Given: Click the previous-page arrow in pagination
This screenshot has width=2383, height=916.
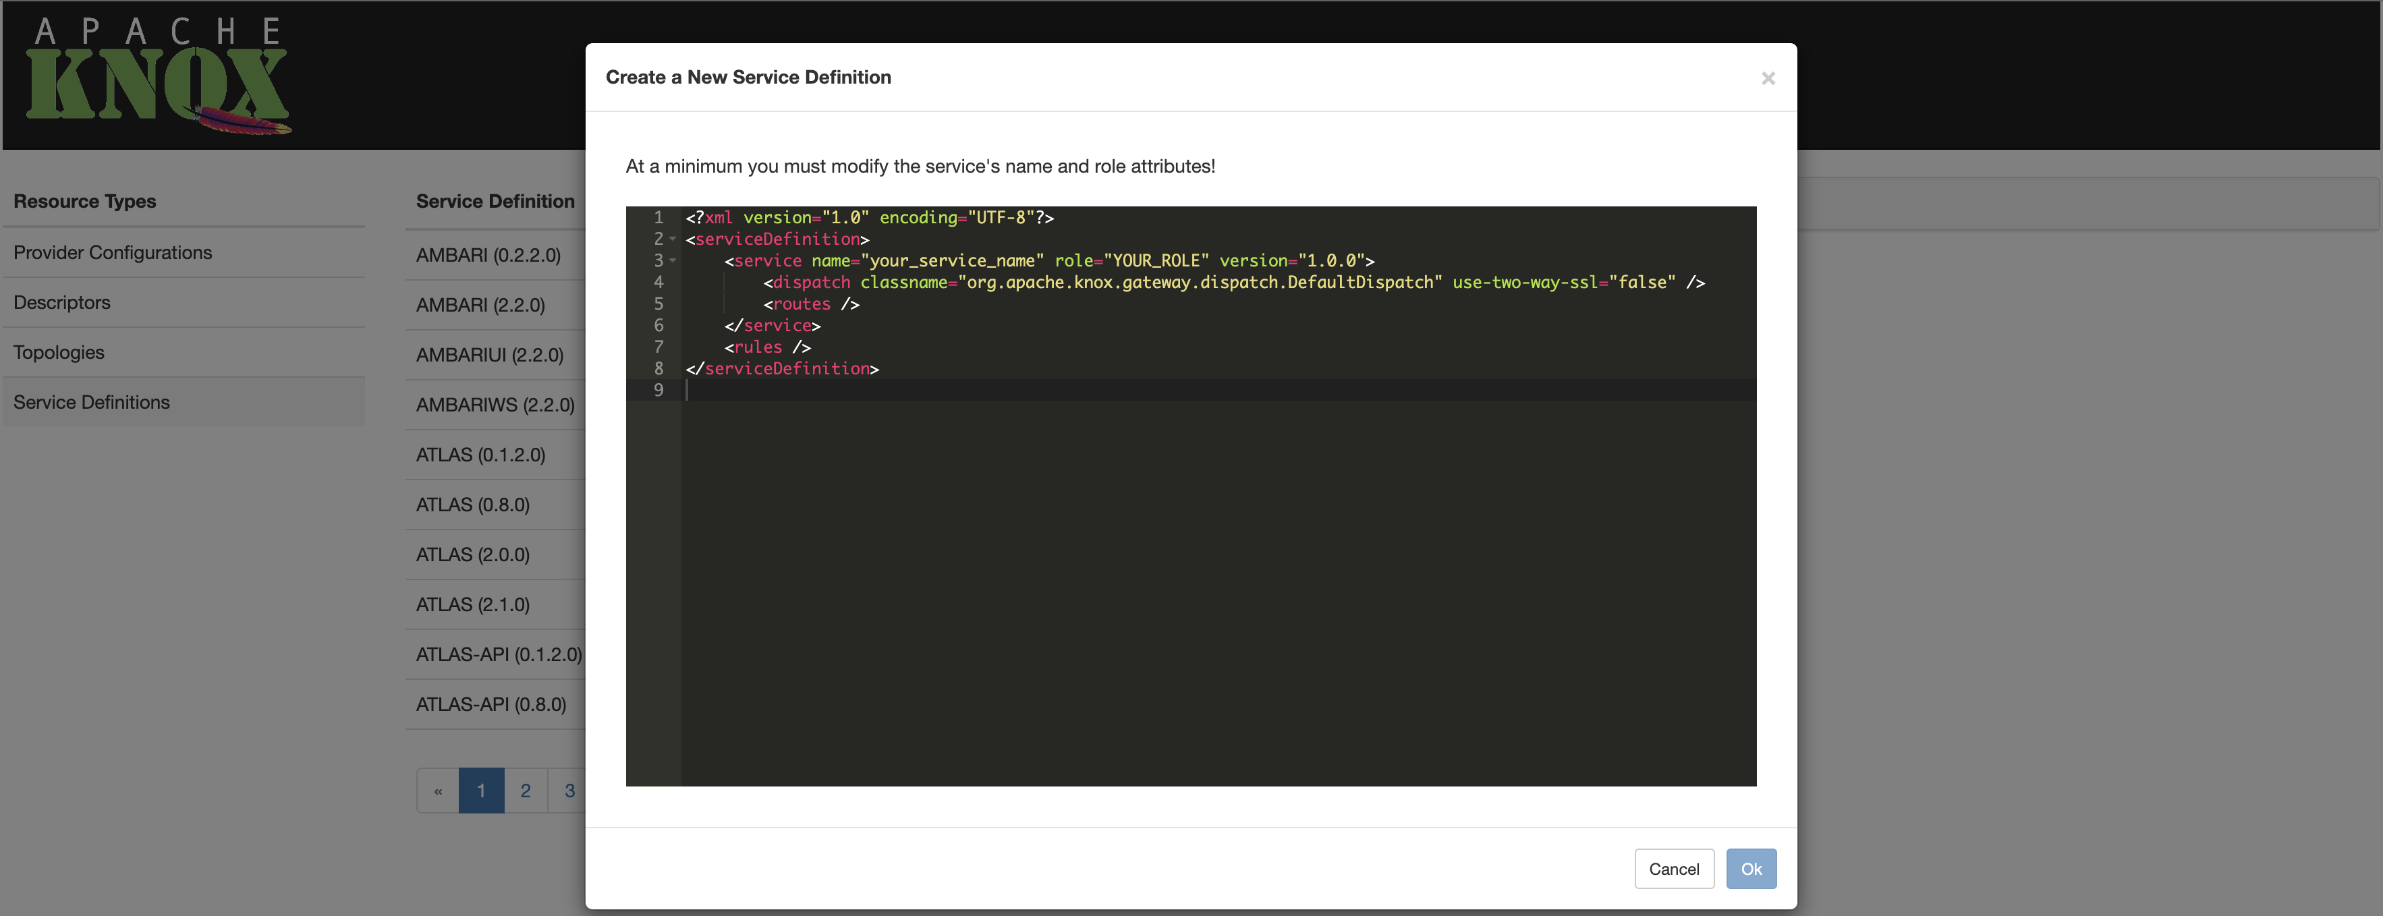Looking at the screenshot, I should click(x=438, y=790).
